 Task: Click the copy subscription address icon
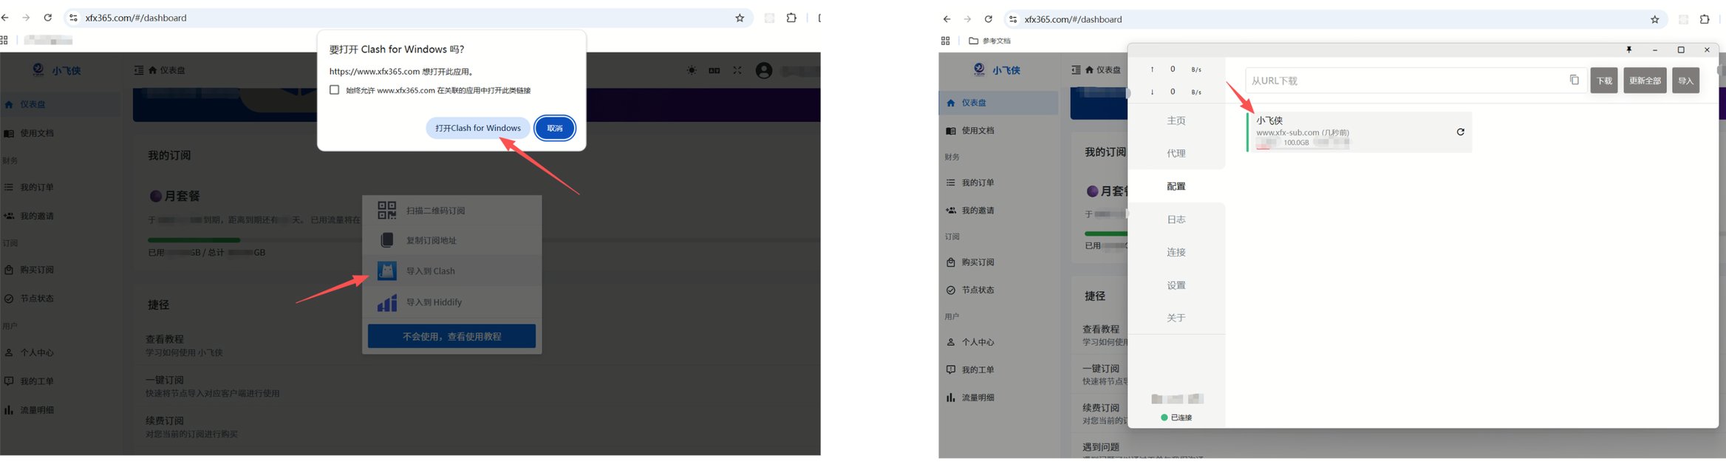point(386,240)
